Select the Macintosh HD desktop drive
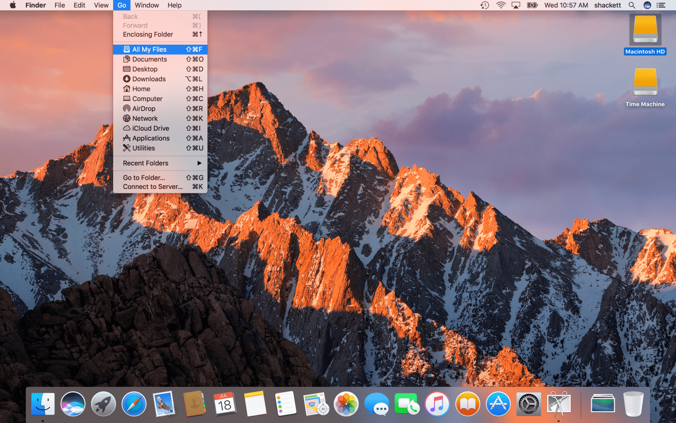Viewport: 676px width, 423px height. tap(645, 35)
